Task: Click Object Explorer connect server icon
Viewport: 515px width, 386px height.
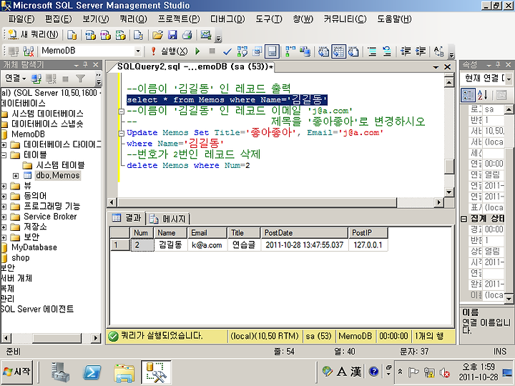Action: point(36,79)
